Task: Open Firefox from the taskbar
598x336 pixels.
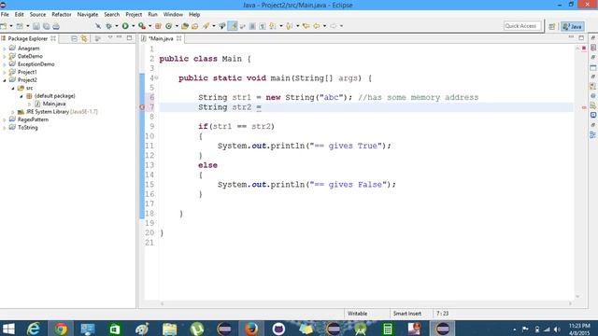Action: coord(251,329)
